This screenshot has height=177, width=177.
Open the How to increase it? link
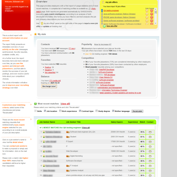[103, 45]
